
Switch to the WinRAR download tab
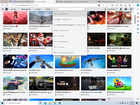tap(108, 2)
